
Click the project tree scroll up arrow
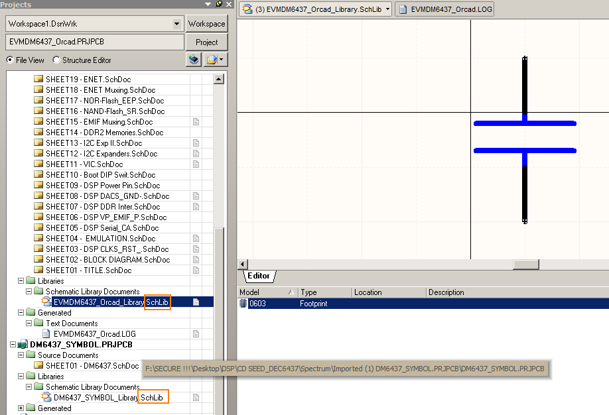pos(219,79)
